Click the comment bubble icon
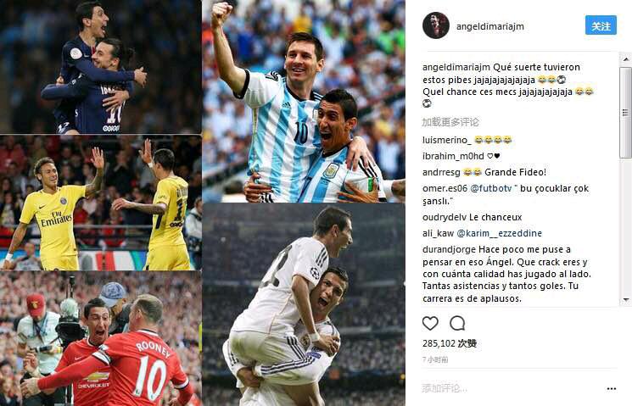632x406 pixels. [457, 323]
